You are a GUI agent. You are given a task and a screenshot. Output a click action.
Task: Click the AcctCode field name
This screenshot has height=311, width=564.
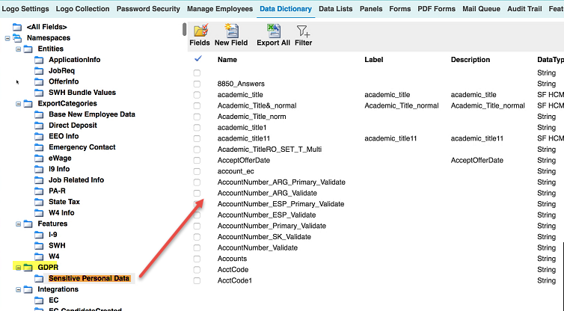tap(233, 270)
